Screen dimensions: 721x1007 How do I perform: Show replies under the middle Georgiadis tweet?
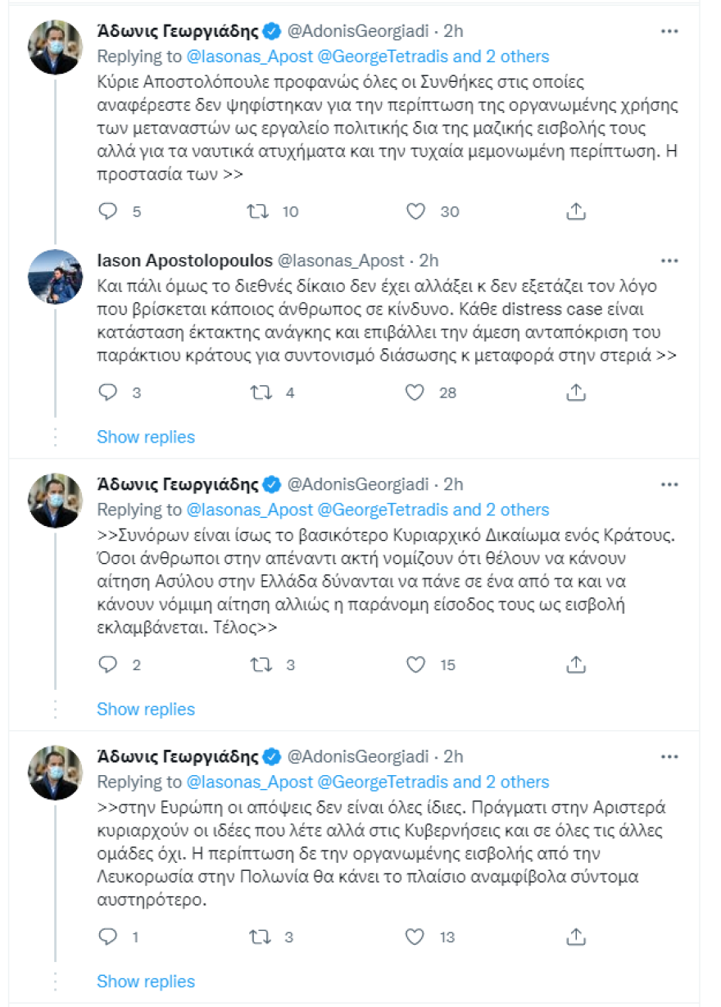tap(146, 709)
